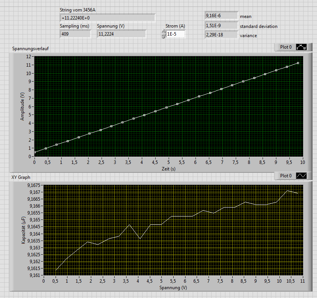Click the 'XY Graph' title label

click(21, 177)
